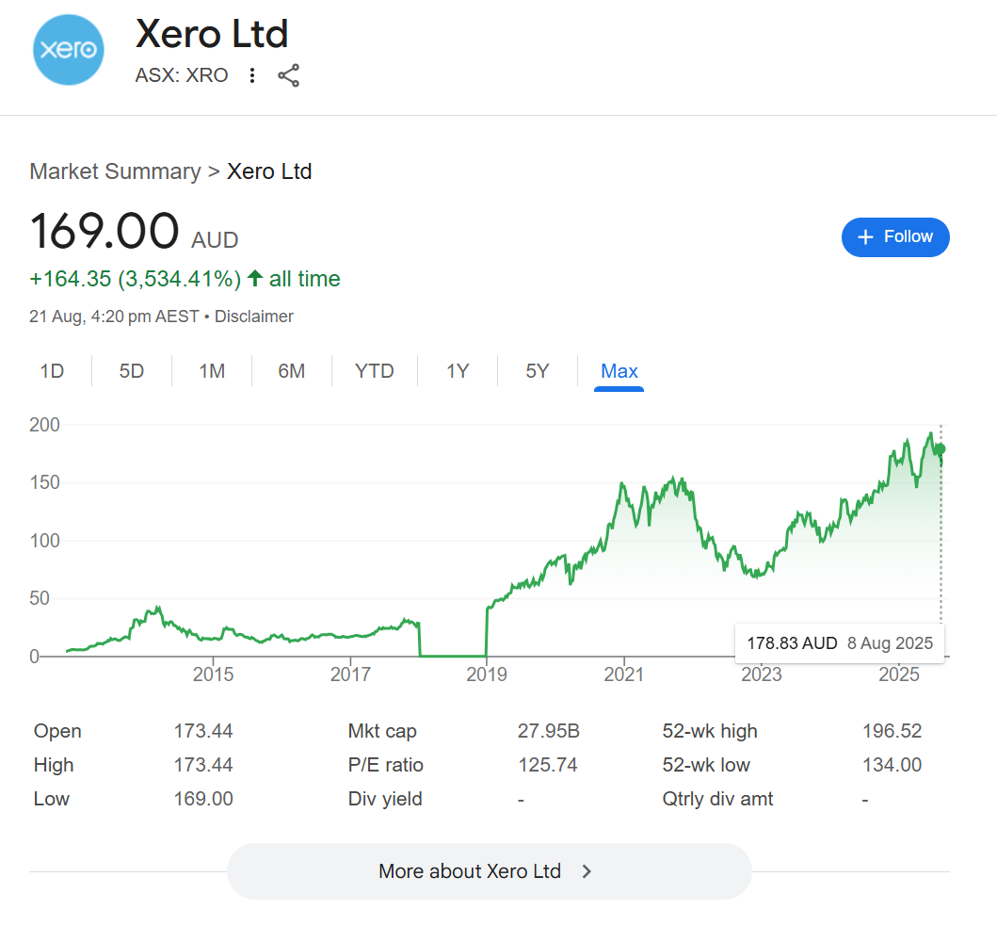Click the Mkt cap value 27.95B
Screen dimensions: 997x926
(x=548, y=731)
